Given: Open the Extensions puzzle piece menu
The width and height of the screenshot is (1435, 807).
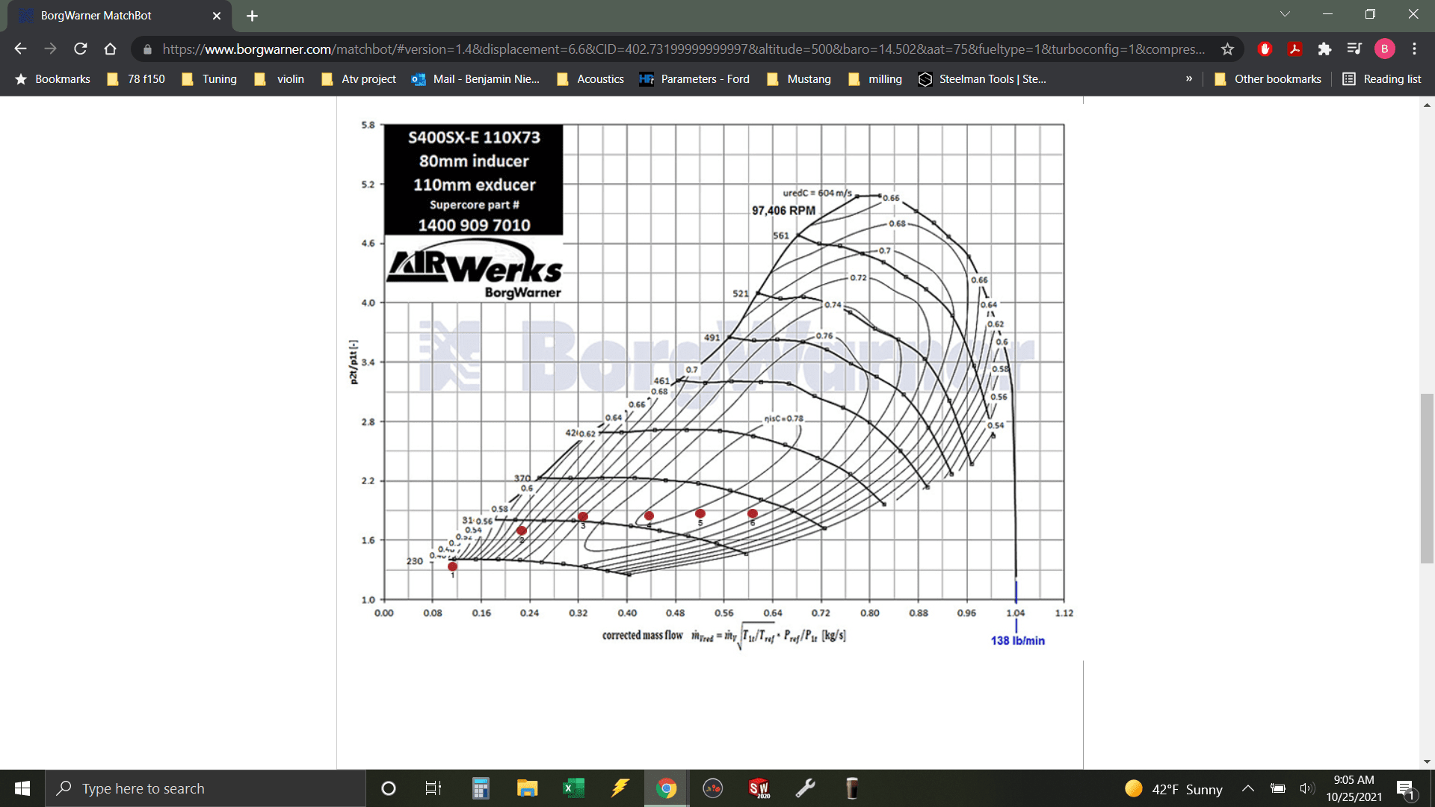Looking at the screenshot, I should point(1324,49).
